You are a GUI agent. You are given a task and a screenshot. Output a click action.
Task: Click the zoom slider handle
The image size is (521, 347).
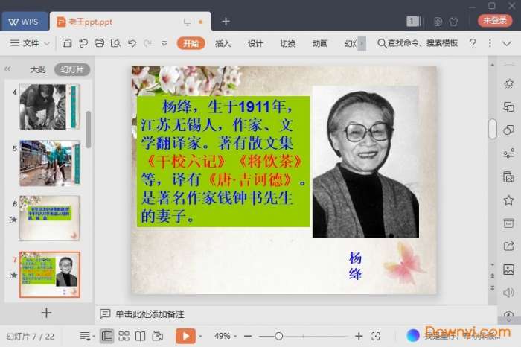click(x=279, y=337)
